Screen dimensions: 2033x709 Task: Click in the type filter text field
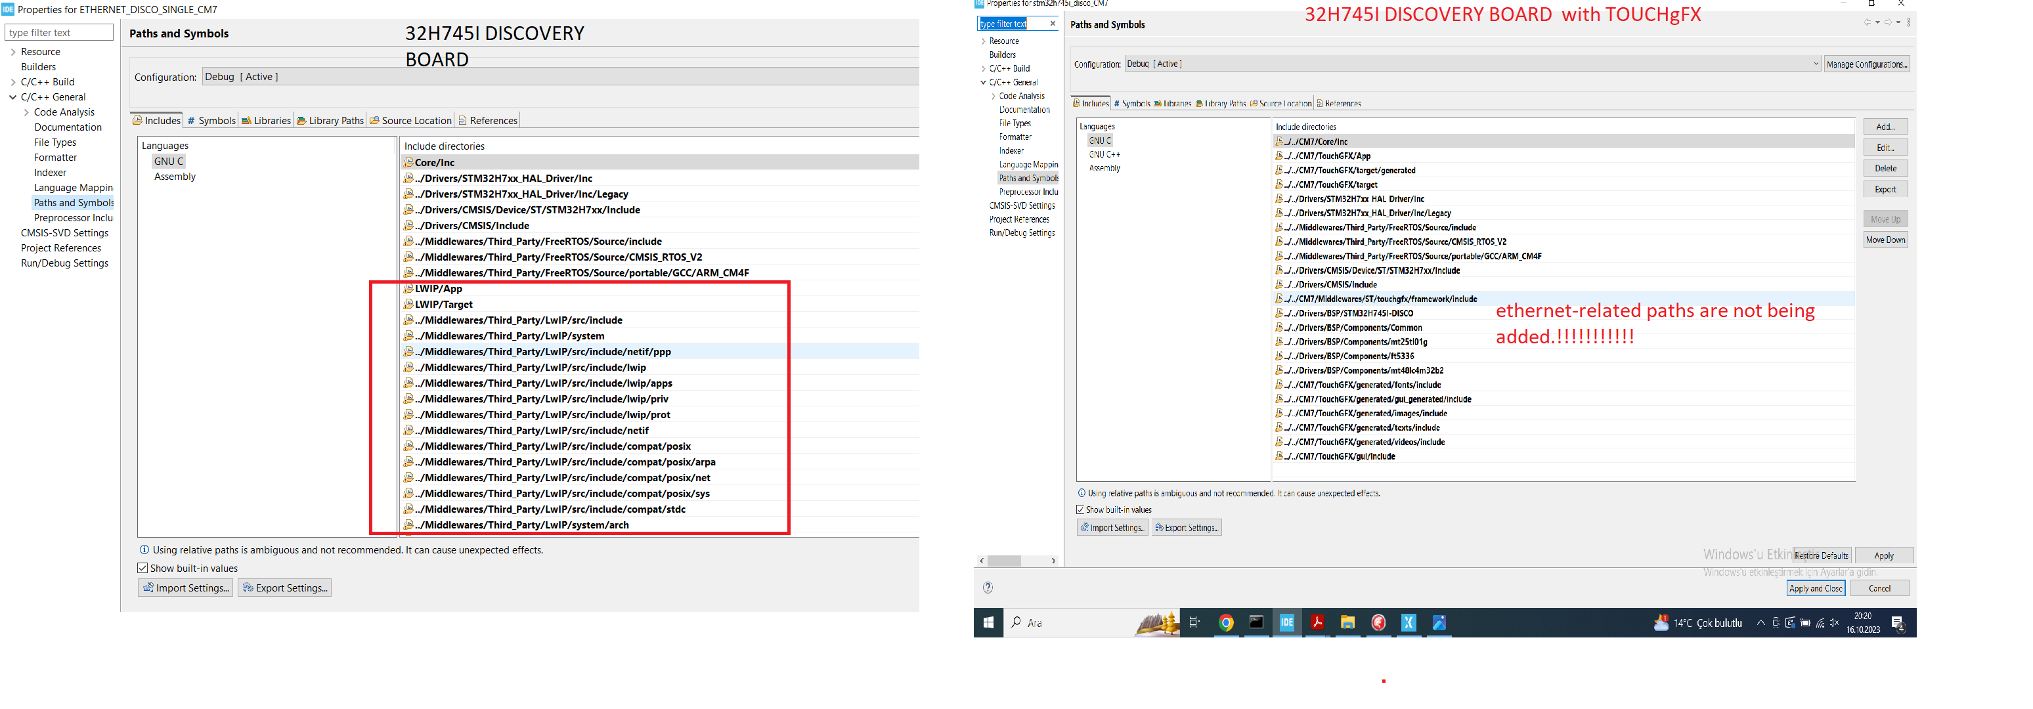coord(59,32)
